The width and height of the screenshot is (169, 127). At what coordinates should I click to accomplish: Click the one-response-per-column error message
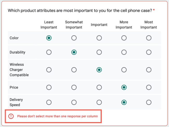[x=57, y=116]
